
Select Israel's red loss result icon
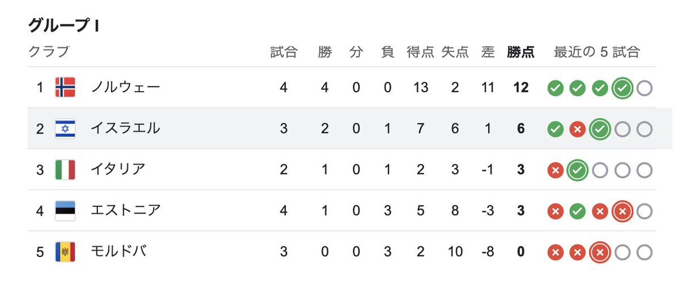click(x=577, y=130)
